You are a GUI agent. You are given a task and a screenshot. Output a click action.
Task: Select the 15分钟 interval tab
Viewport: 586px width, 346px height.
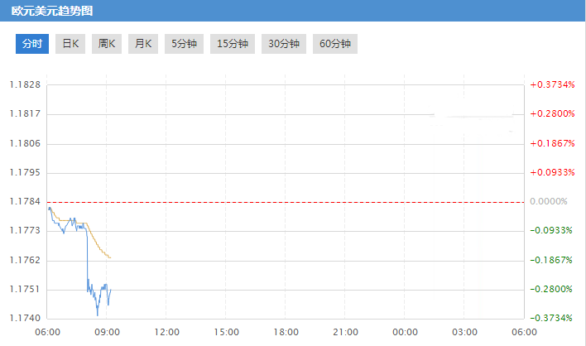pos(233,44)
